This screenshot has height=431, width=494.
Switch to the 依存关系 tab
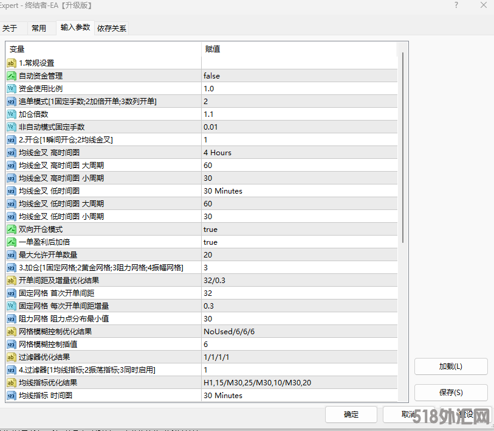(x=112, y=28)
